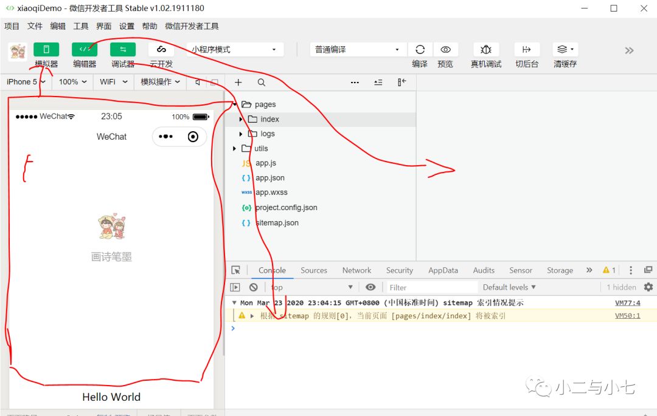Open the top context selector dropdown

coord(311,287)
